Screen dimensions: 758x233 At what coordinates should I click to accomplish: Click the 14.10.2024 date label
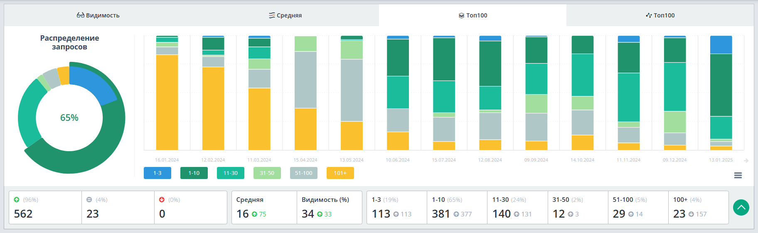tap(582, 160)
